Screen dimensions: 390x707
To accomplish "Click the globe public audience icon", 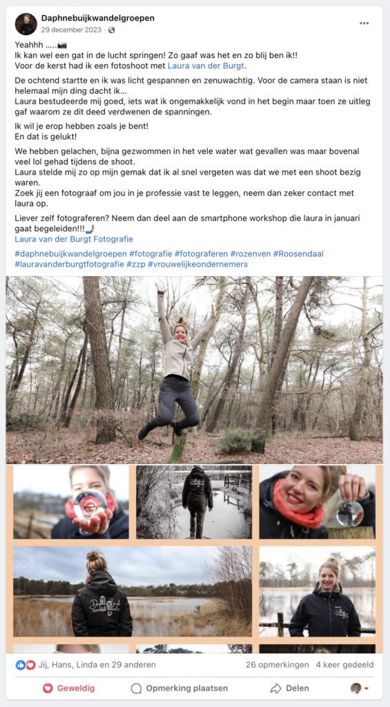I will click(111, 30).
